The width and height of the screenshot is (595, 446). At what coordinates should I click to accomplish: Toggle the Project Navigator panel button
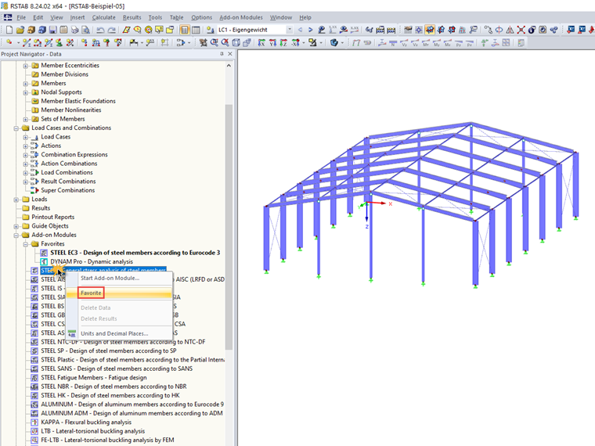click(x=185, y=30)
